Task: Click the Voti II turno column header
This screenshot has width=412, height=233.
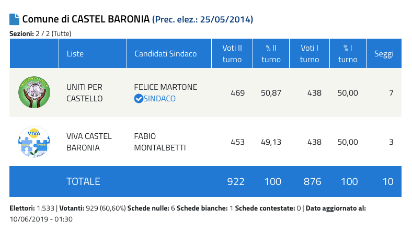Action: pyautogui.click(x=232, y=53)
